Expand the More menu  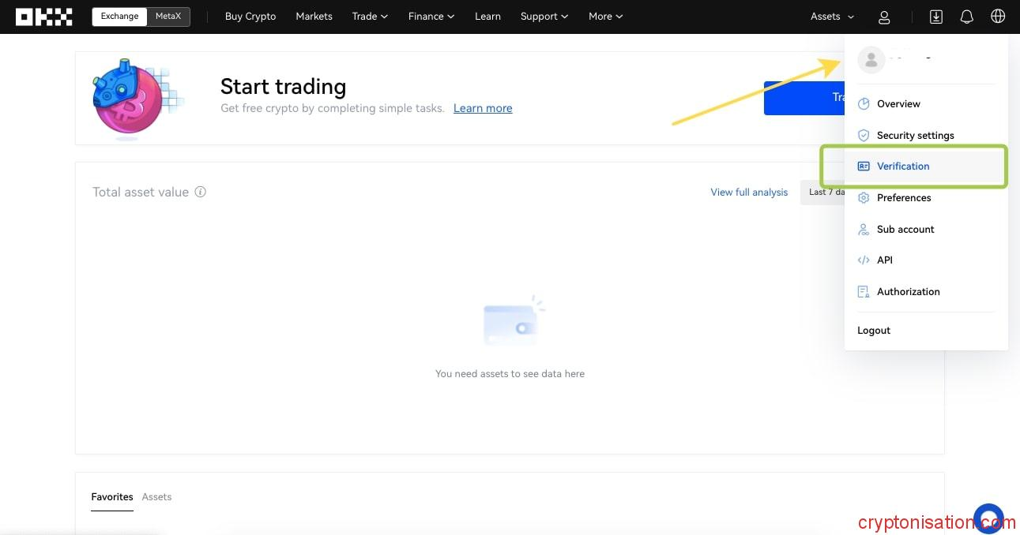605,17
